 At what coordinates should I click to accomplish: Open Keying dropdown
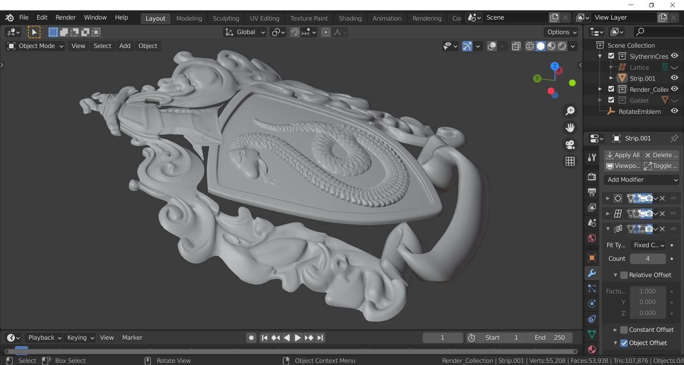80,338
